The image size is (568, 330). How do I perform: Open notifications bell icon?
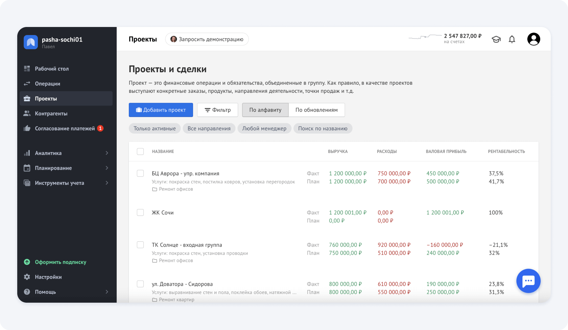(x=512, y=39)
